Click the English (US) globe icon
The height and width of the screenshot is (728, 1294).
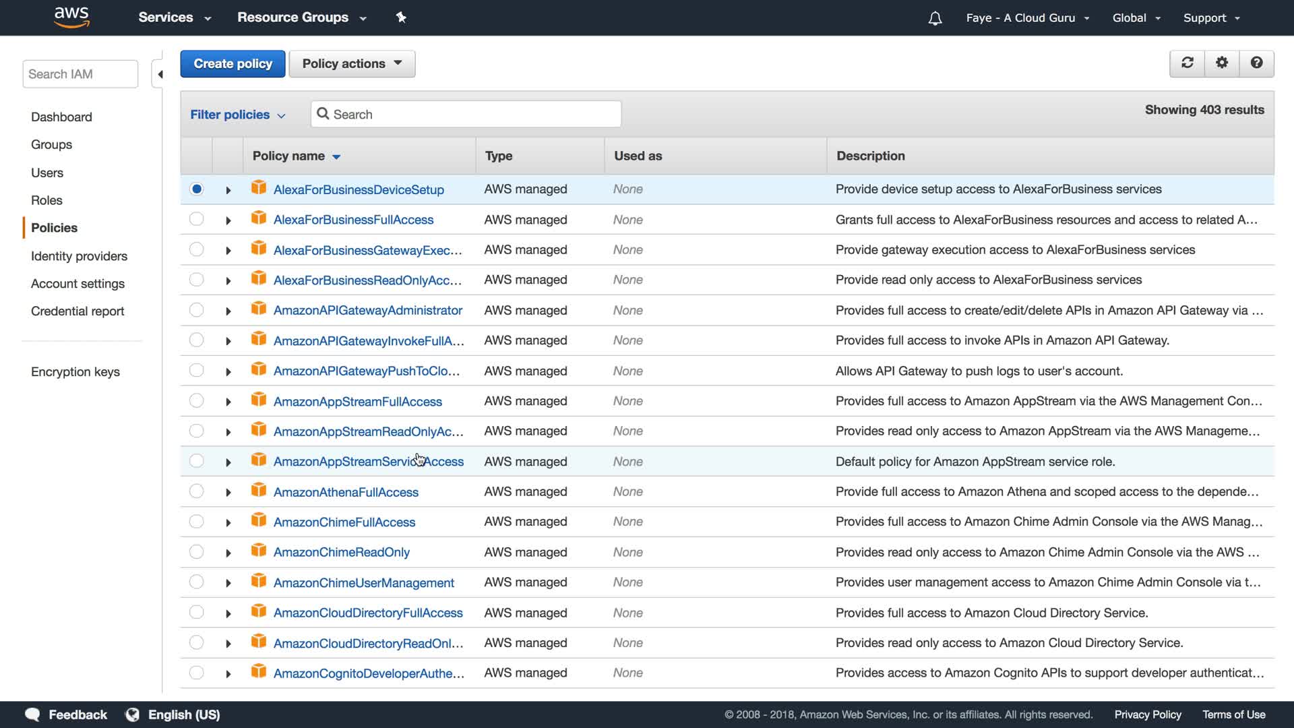pos(133,715)
